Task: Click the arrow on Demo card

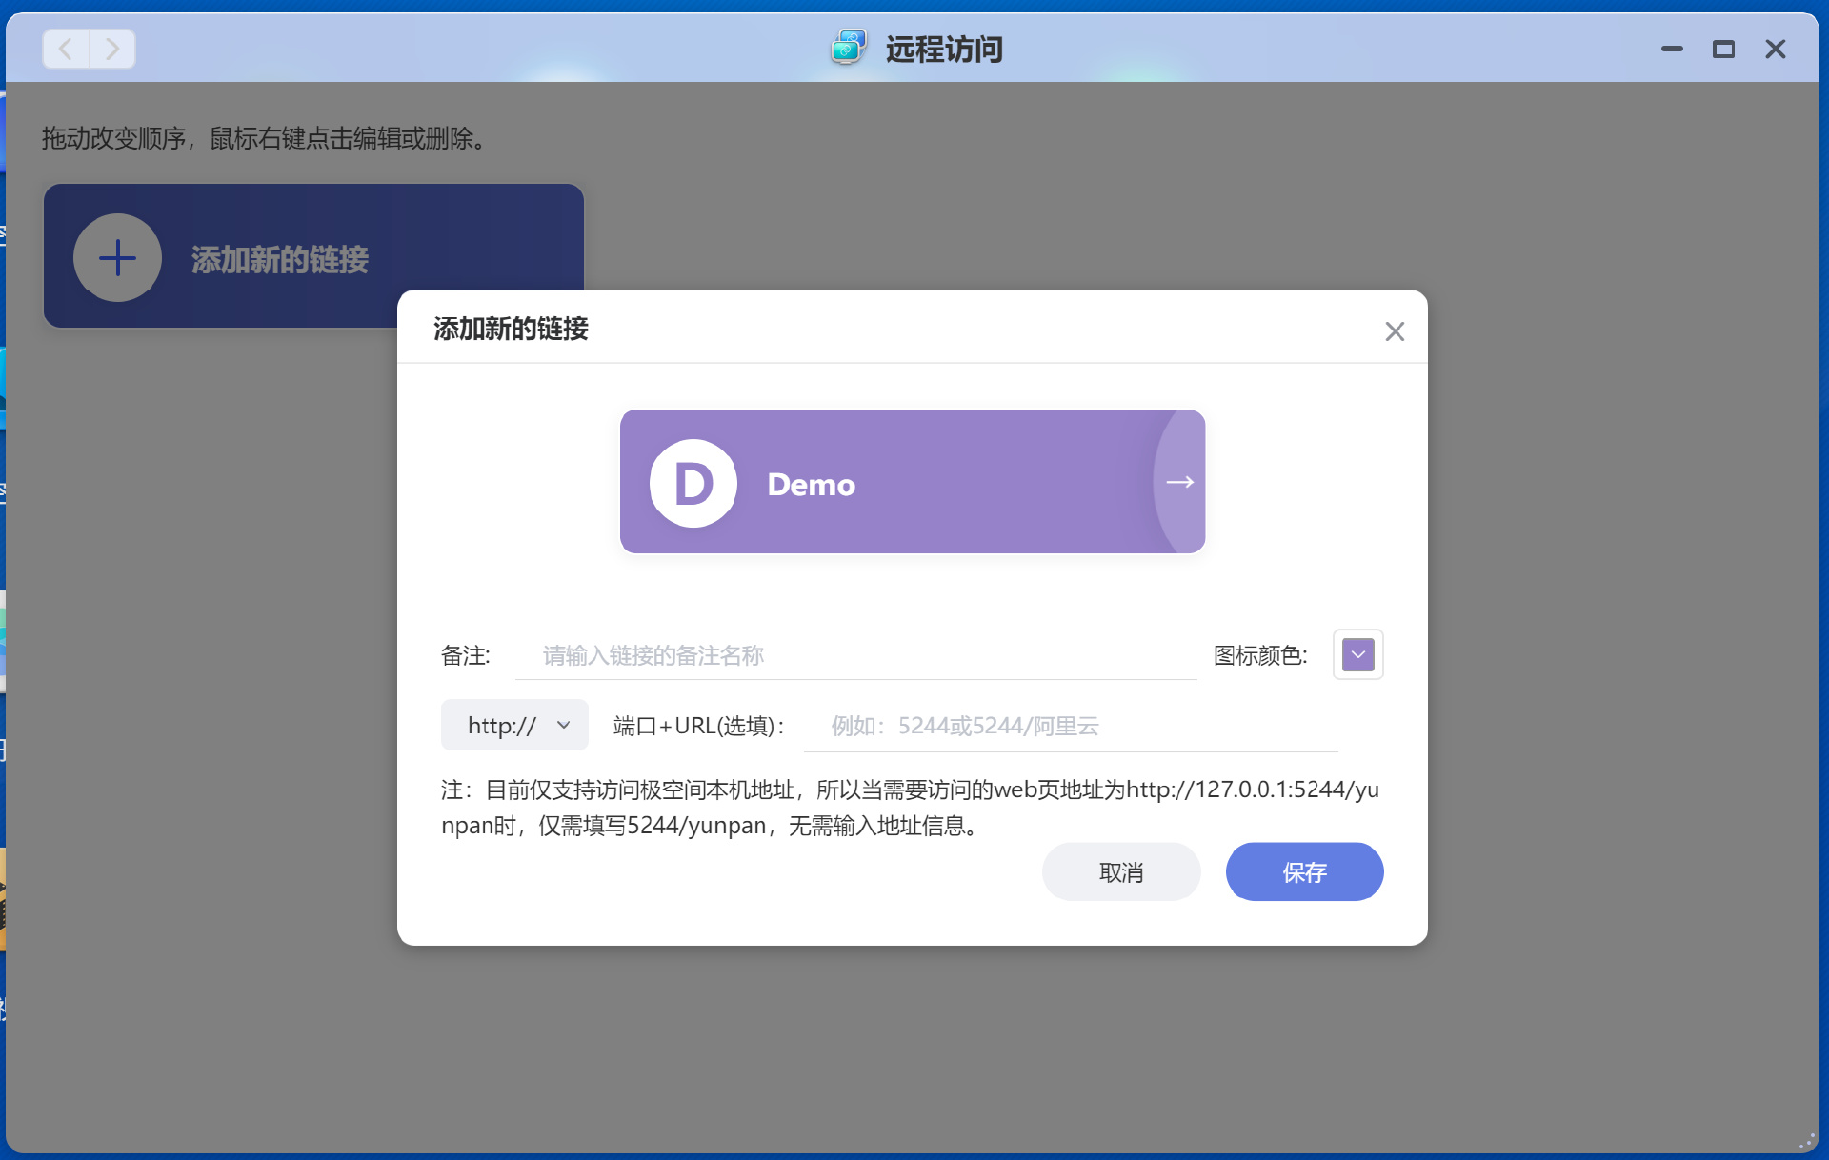Action: click(1179, 482)
